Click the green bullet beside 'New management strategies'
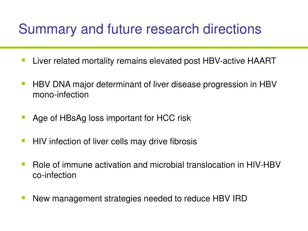308x231 pixels. 23,198
